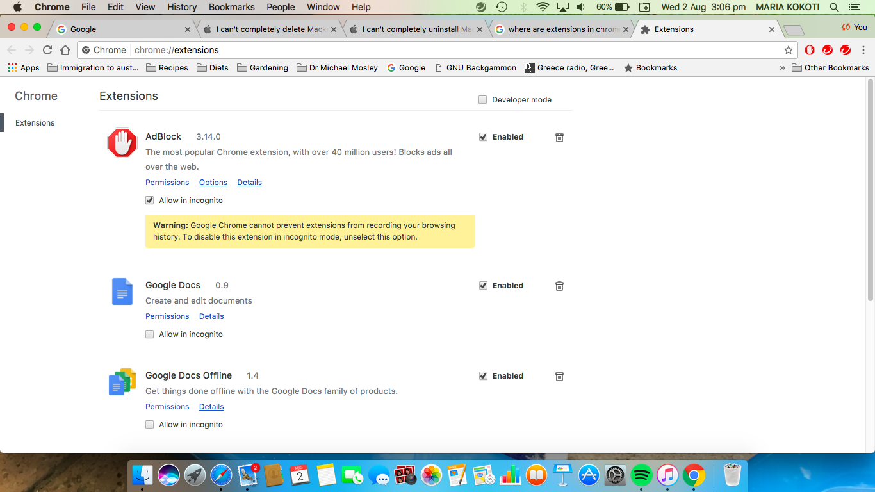Trash the Google Docs Offline extension
Viewport: 875px width, 492px height.
coord(559,376)
